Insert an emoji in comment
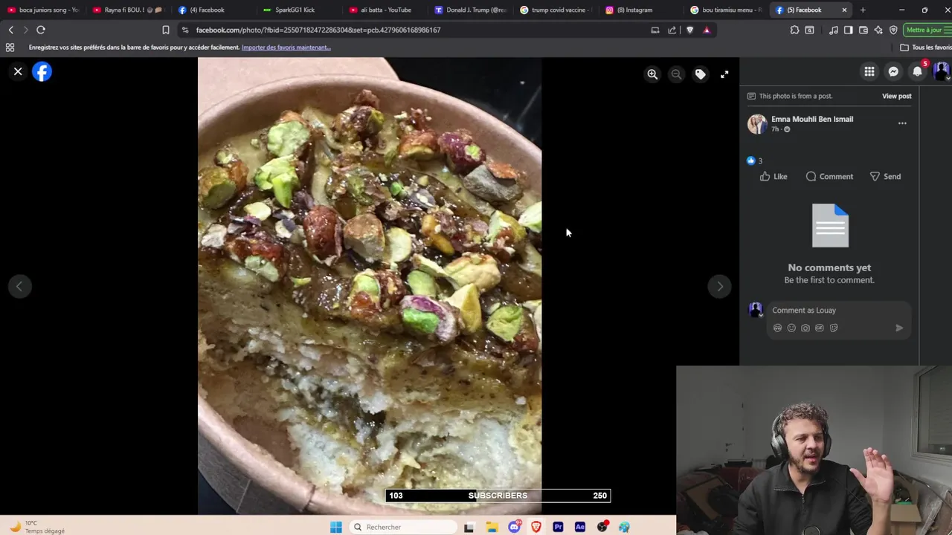Screen dimensions: 952x535 click(791, 328)
